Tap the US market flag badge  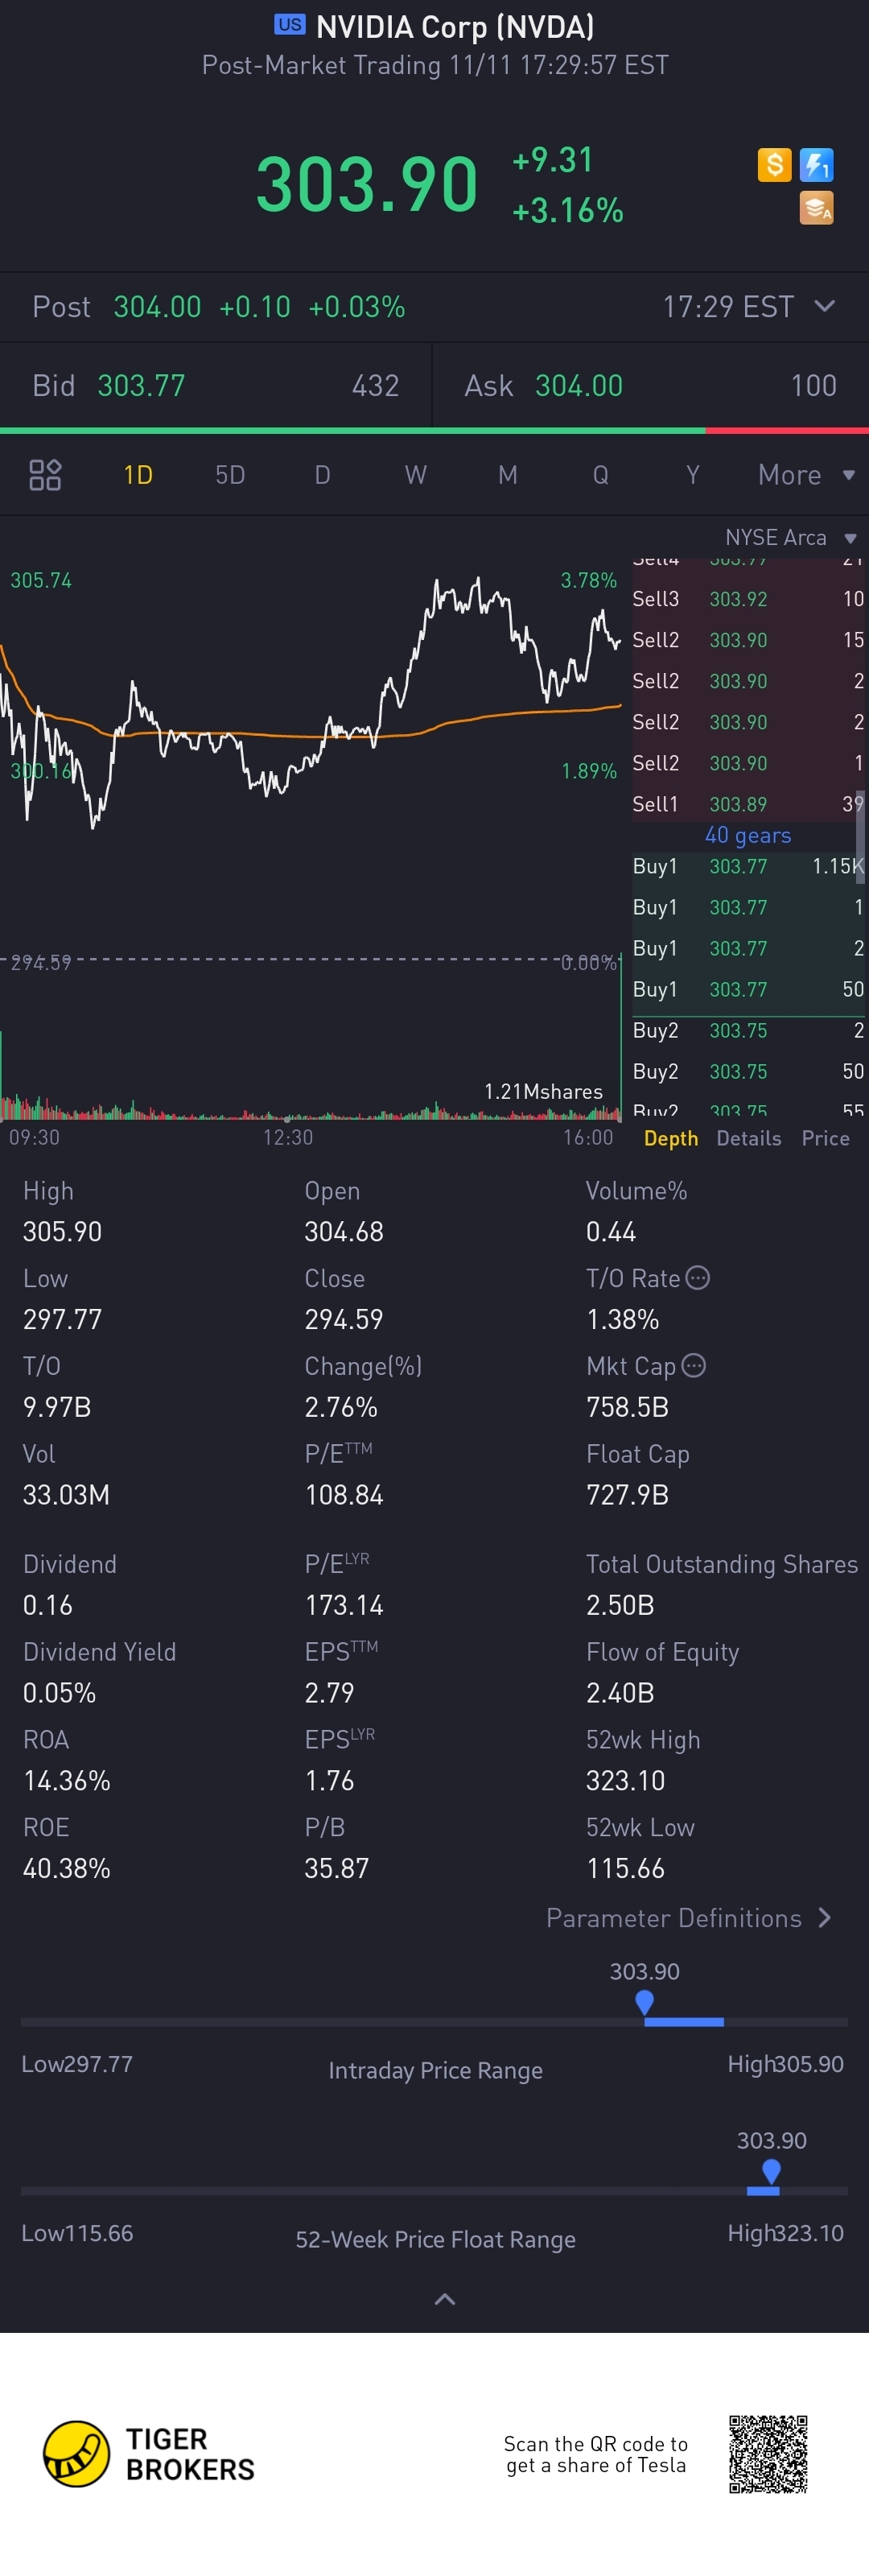pos(290,25)
